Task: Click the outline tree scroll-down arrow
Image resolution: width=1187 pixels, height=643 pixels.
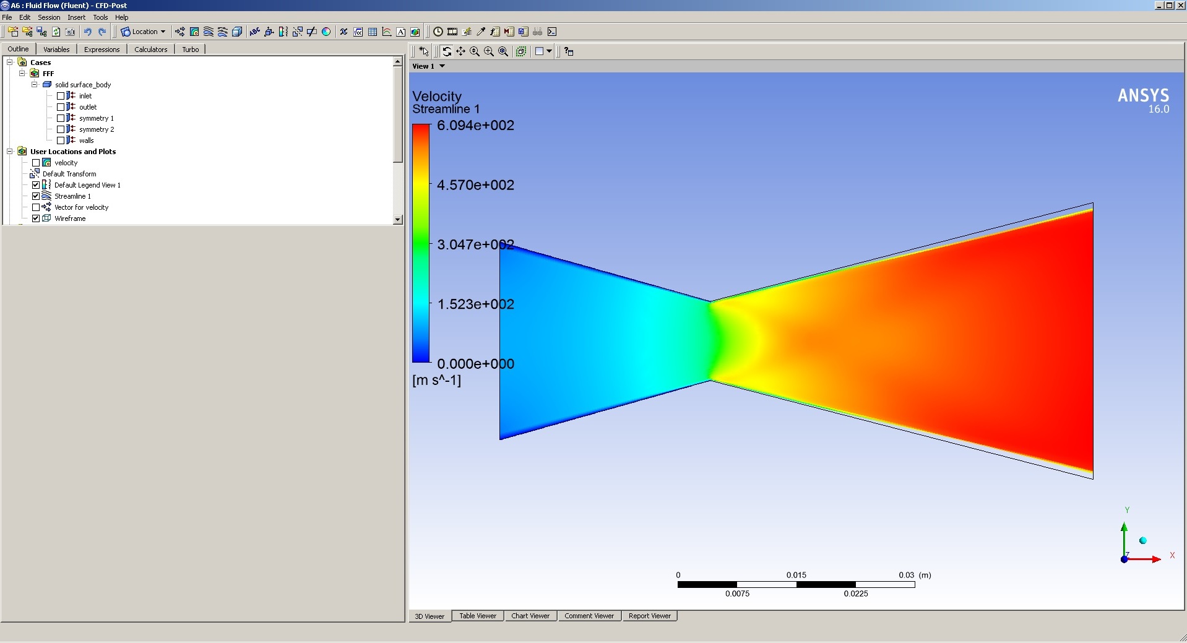Action: 398,220
